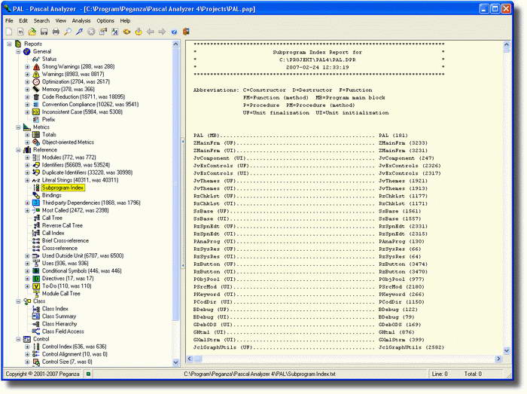Click the Print toolbar icon
The height and width of the screenshot is (394, 527).
coord(56,32)
